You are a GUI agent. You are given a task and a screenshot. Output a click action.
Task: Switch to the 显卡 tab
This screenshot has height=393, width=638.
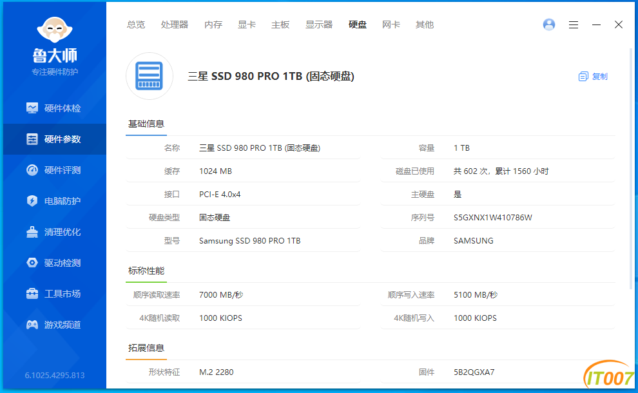247,25
